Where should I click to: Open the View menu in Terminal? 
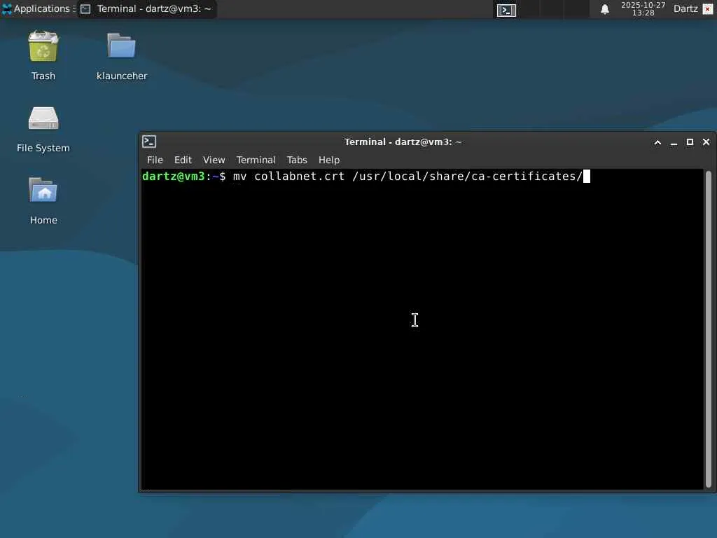click(x=214, y=160)
